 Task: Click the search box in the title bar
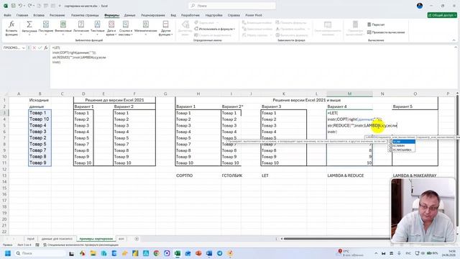(x=232, y=6)
